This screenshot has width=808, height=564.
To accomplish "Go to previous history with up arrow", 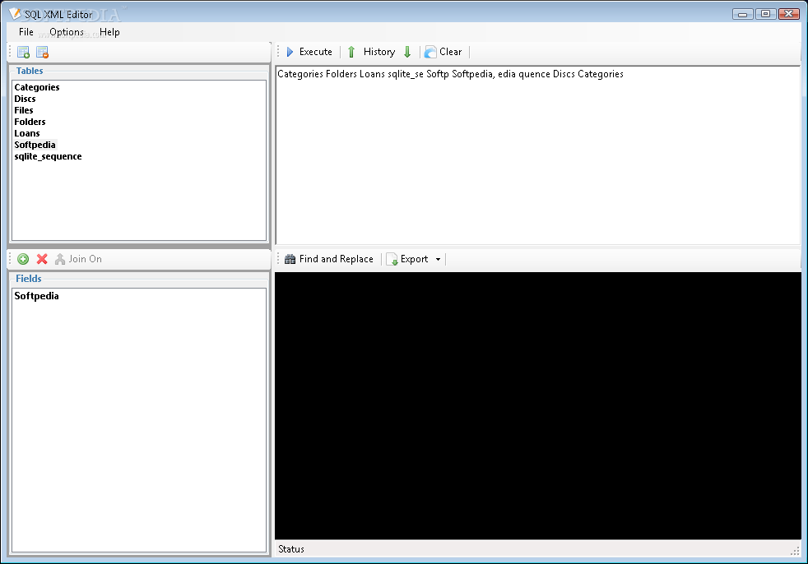I will [x=351, y=52].
